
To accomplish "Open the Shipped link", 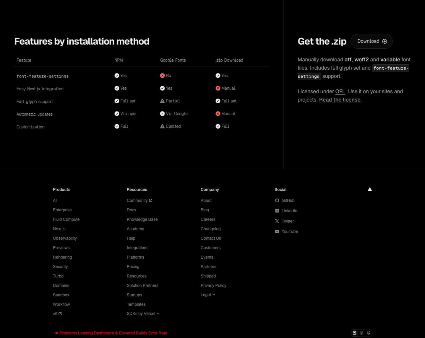I will pyautogui.click(x=208, y=276).
